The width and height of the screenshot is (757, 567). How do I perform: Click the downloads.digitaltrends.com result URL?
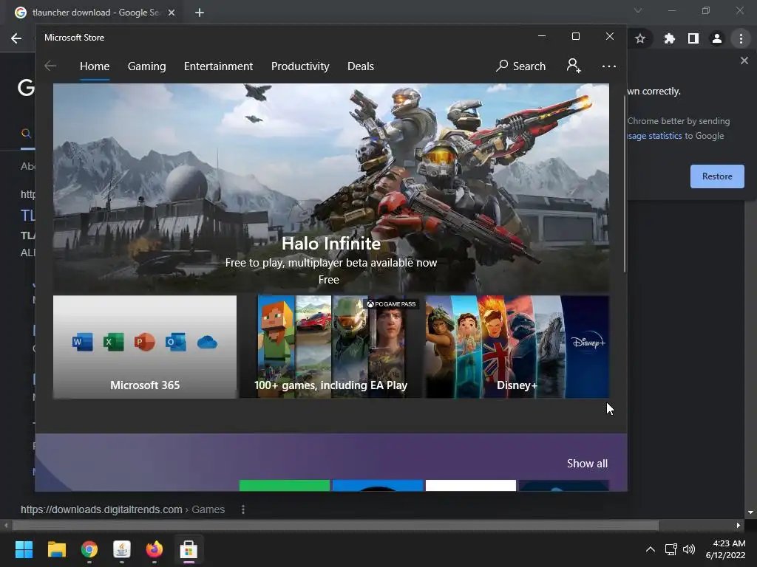point(123,509)
